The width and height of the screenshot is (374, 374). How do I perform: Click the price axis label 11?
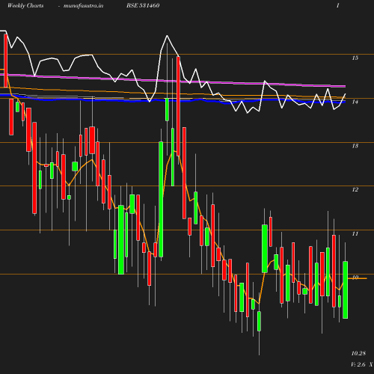(355, 233)
